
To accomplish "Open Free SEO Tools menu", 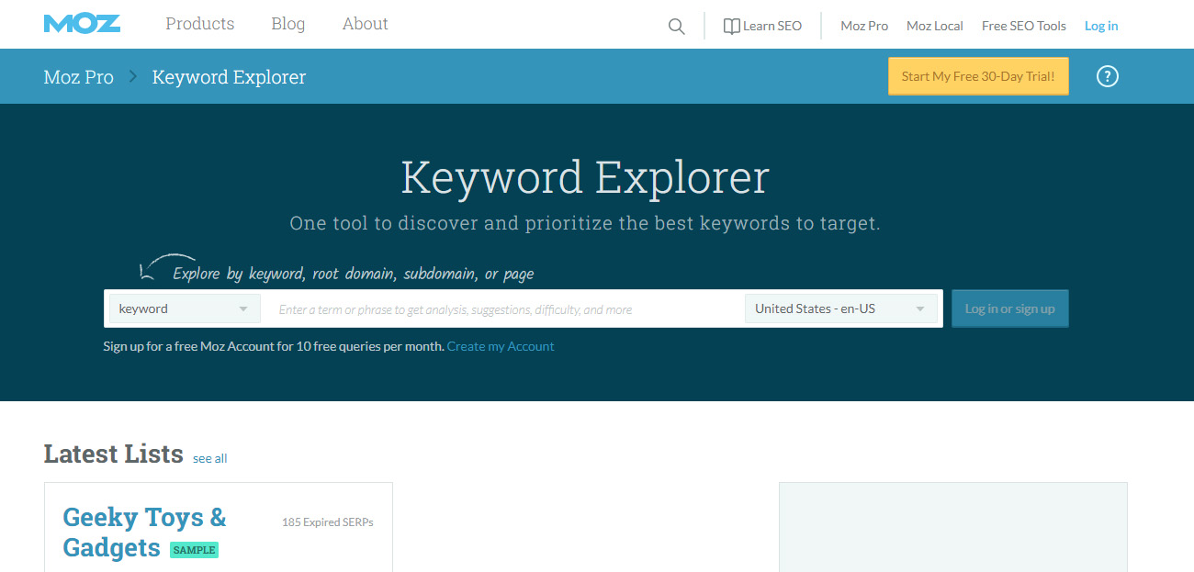I will point(1023,26).
